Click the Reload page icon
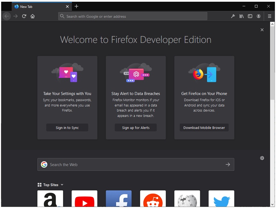This screenshot has height=209, width=277. point(24,16)
